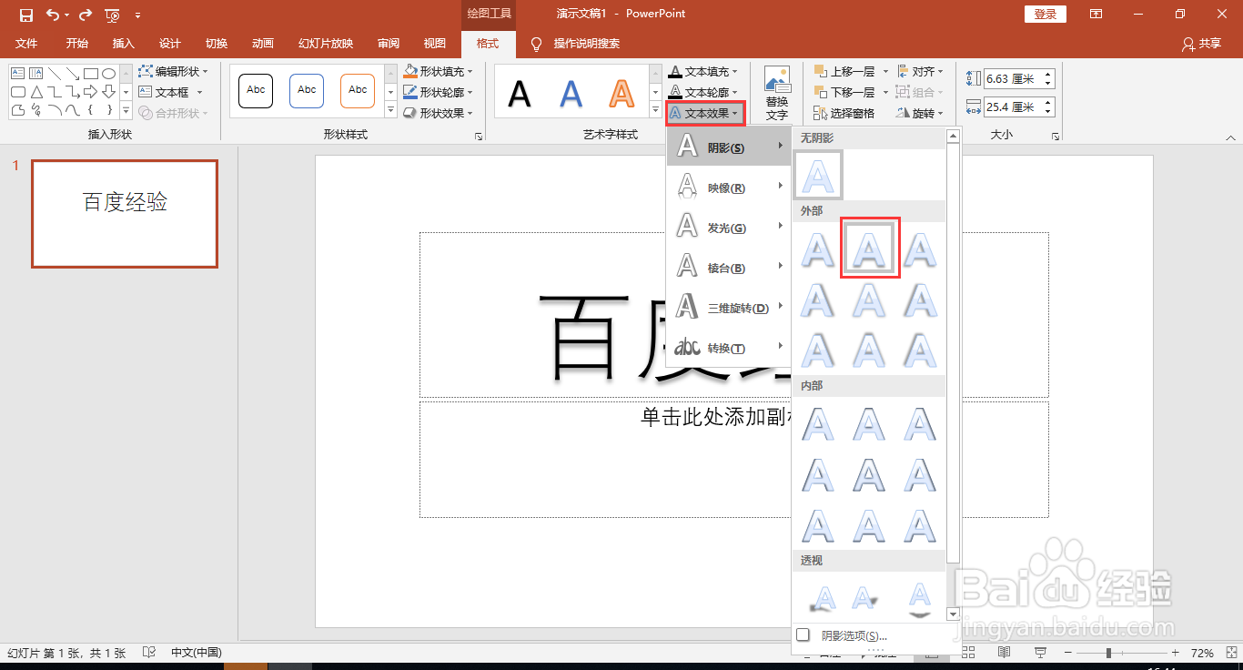Start slideshow from beginning in quick access toolbar
The width and height of the screenshot is (1243, 670).
[112, 15]
